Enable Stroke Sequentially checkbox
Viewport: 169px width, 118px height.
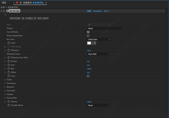tap(88, 36)
